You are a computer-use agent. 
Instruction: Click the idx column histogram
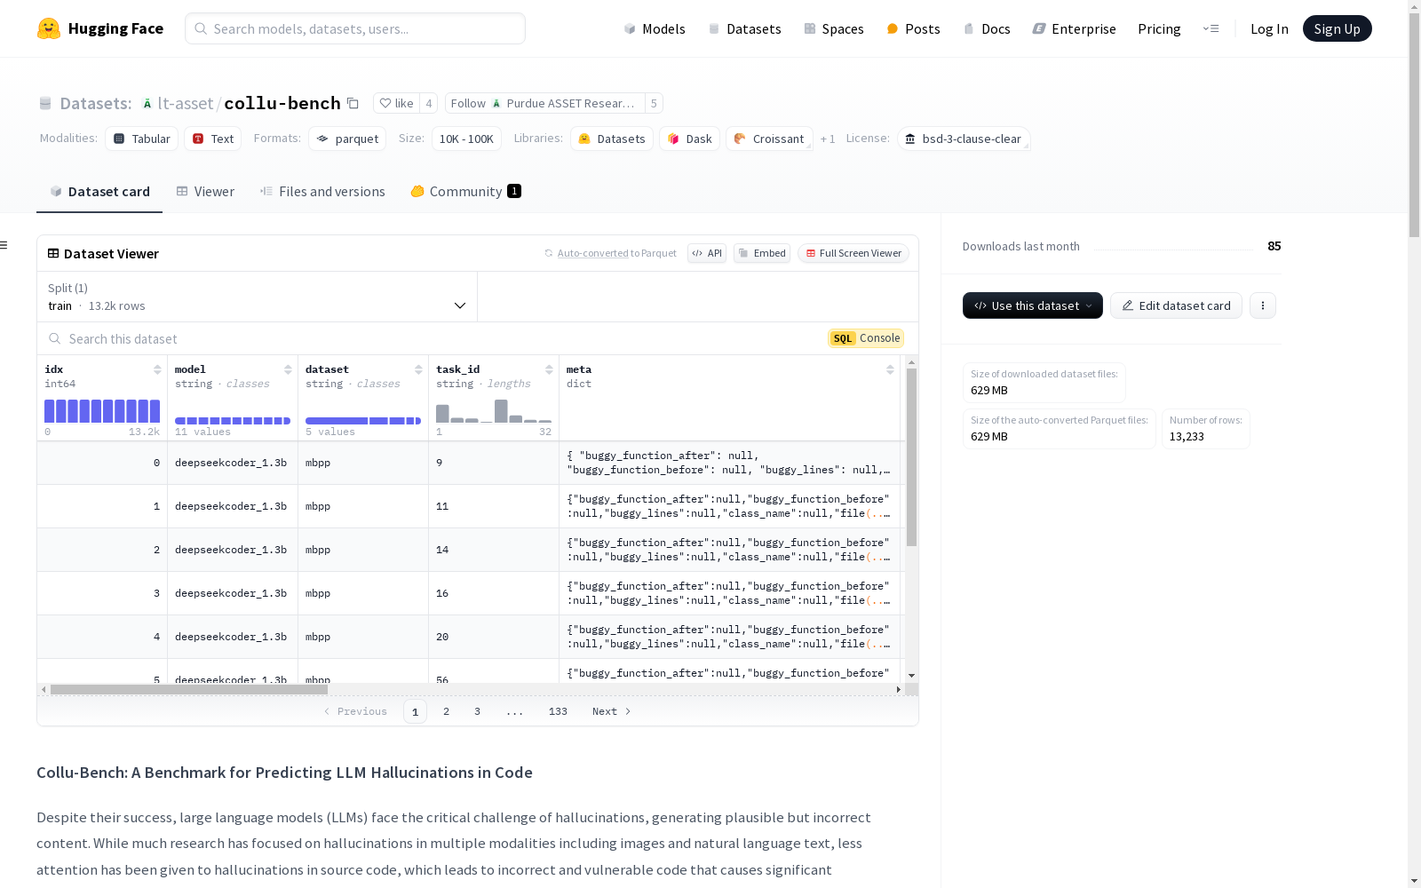[102, 411]
